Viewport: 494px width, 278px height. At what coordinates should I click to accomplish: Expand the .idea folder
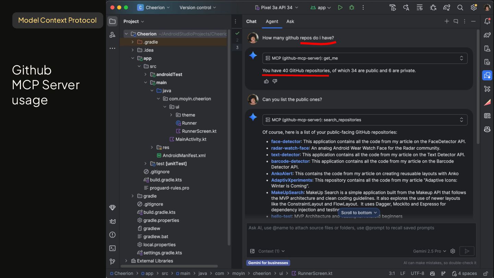pyautogui.click(x=132, y=50)
